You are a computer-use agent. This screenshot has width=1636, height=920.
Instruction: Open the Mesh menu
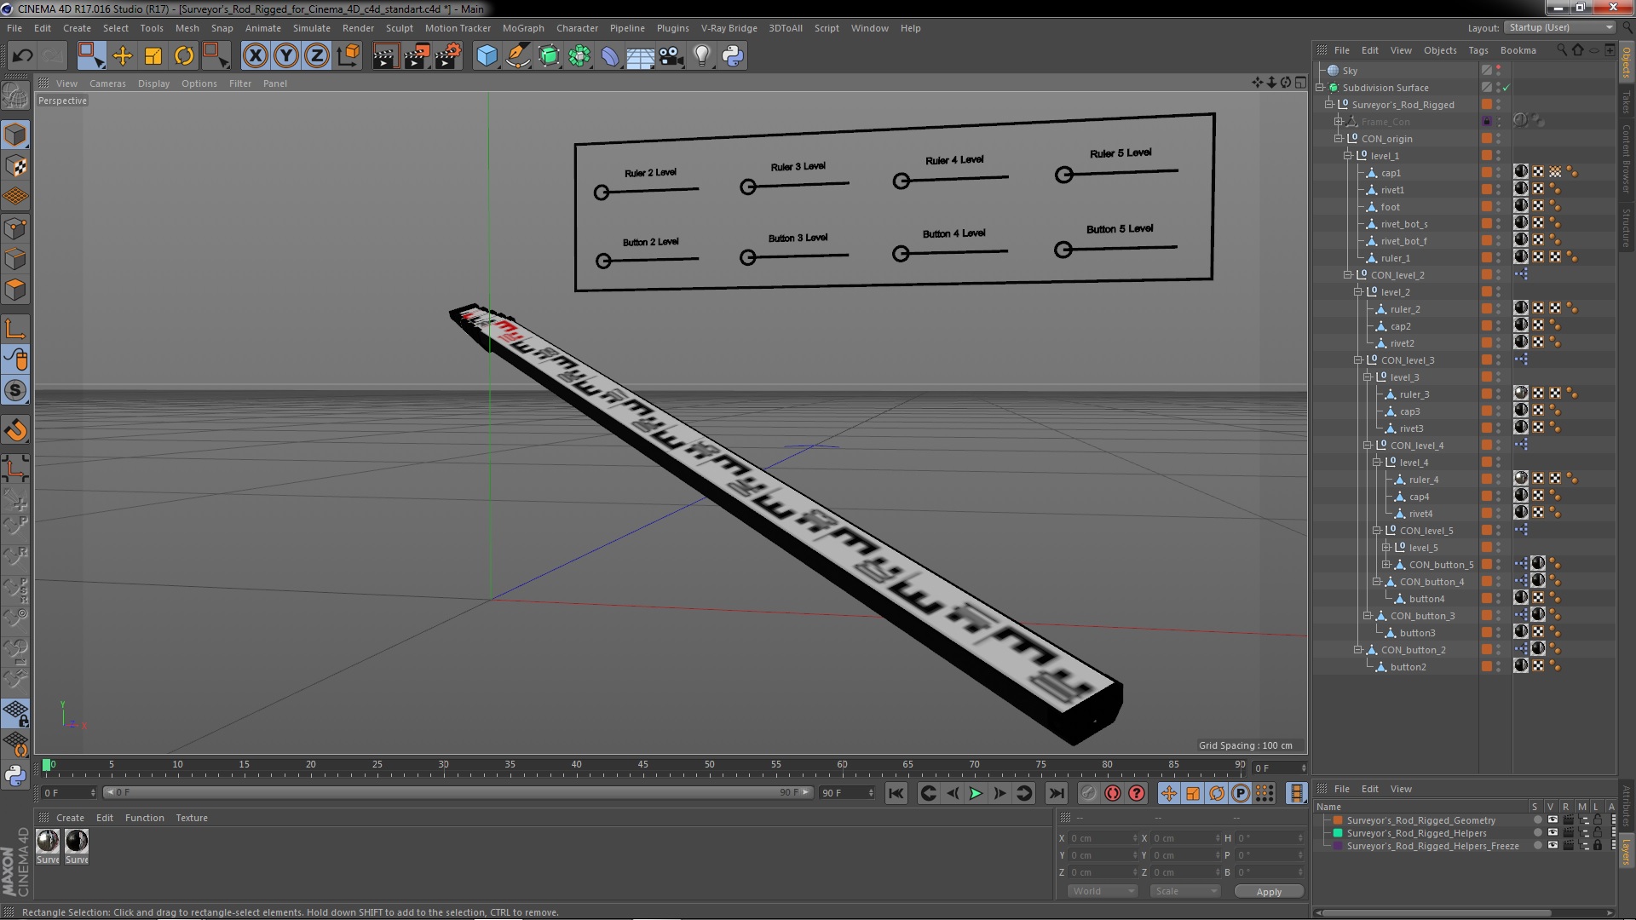(187, 28)
